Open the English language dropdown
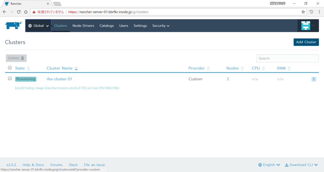 (x=269, y=165)
